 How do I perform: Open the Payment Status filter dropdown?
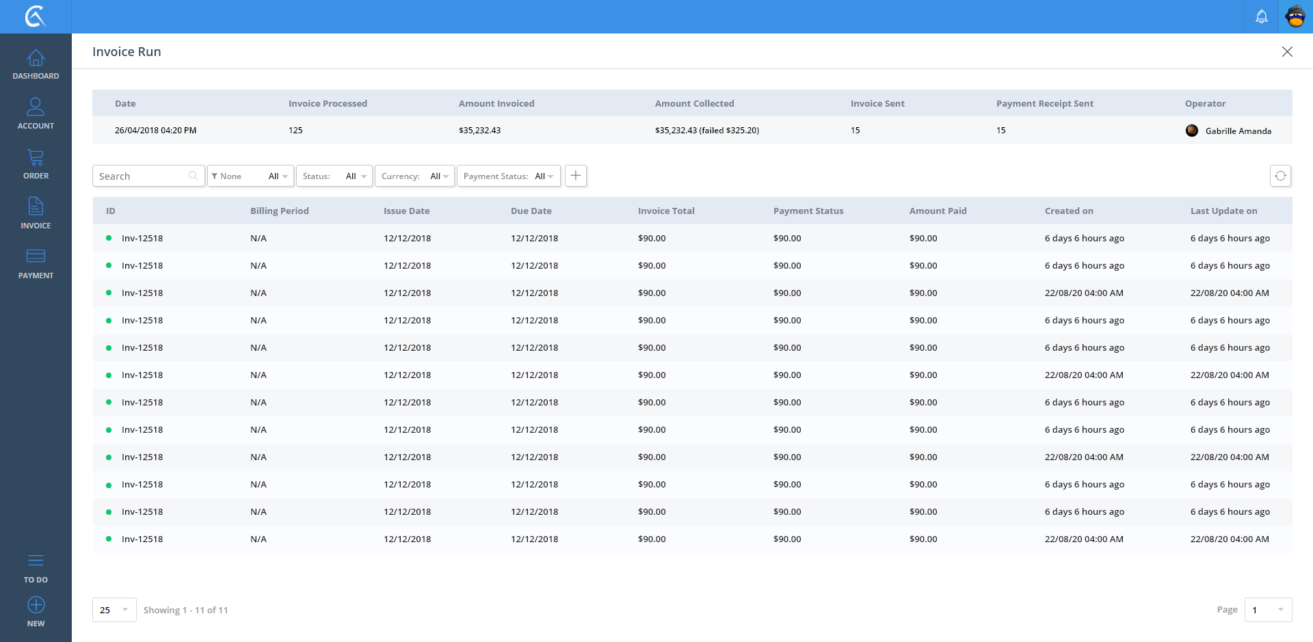pyautogui.click(x=508, y=176)
